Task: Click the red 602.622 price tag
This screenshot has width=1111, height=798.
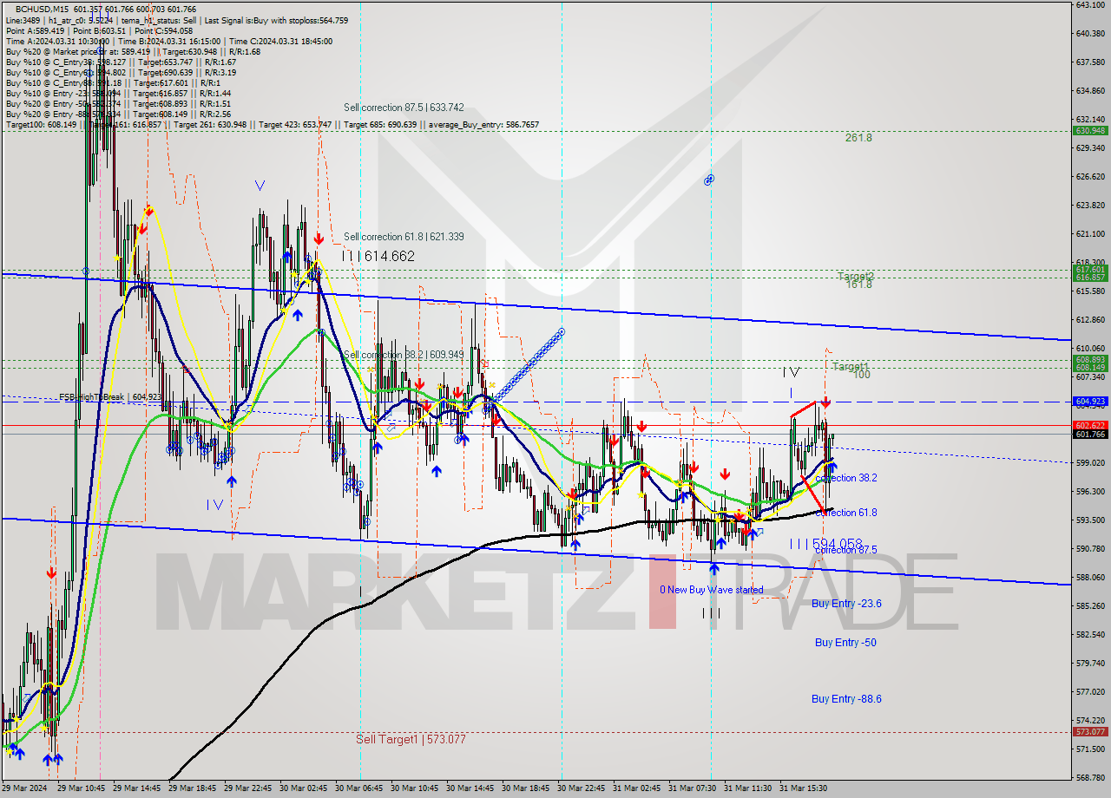Action: [x=1090, y=425]
